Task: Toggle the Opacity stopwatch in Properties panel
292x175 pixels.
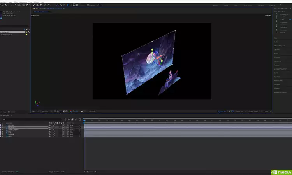Action: [x=276, y=33]
